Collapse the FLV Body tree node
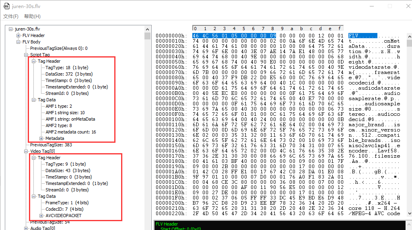The image size is (412, 230). 19,42
